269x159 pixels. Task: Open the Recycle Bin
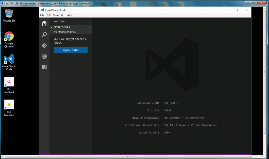tap(9, 13)
